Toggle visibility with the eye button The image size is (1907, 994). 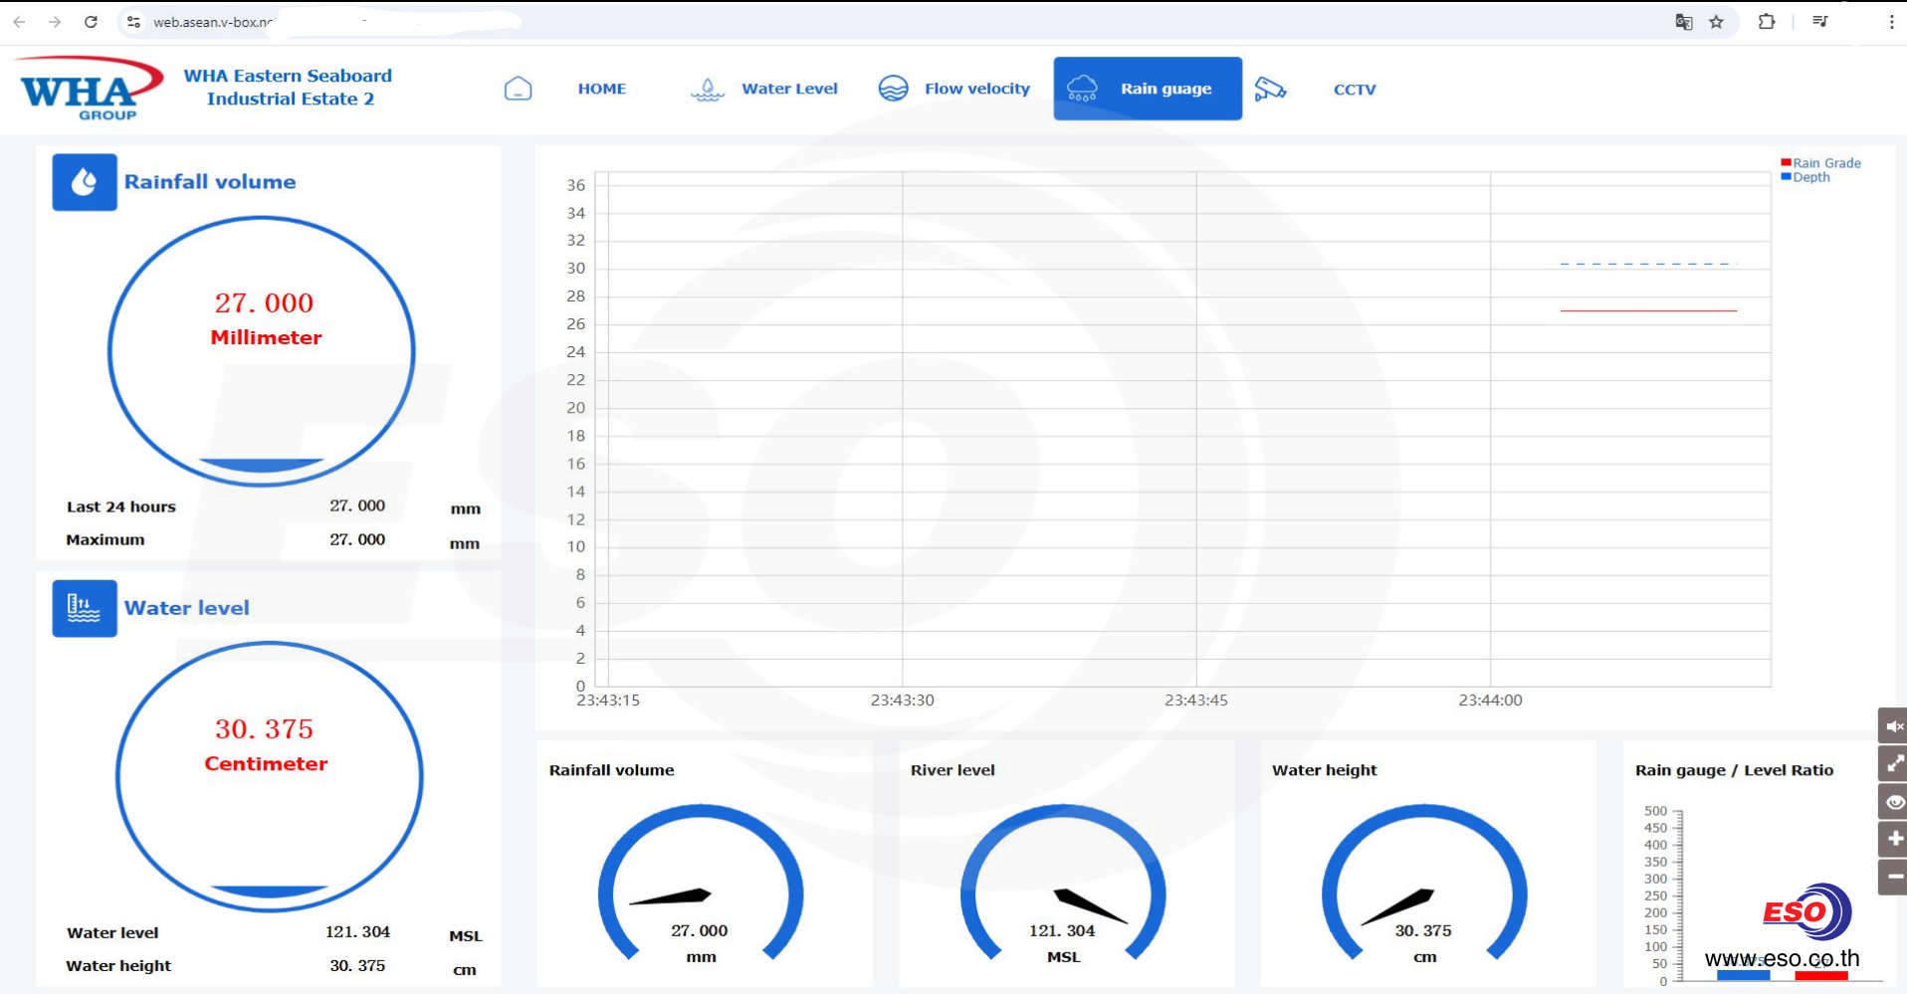click(1894, 802)
